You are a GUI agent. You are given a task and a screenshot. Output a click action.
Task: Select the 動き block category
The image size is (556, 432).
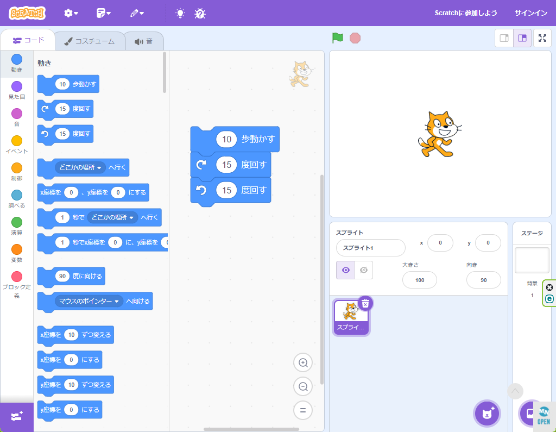[x=17, y=64]
